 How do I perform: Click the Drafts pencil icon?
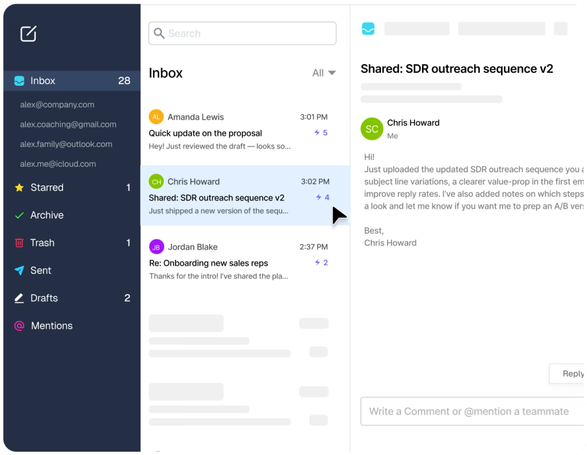click(x=19, y=298)
